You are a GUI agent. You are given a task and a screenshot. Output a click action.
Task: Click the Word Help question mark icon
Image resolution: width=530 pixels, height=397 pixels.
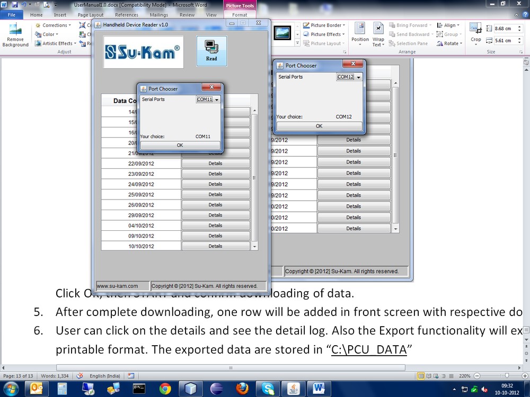pos(525,14)
